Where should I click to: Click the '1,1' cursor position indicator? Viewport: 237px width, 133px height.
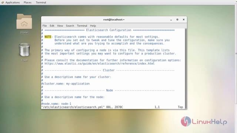(157, 107)
